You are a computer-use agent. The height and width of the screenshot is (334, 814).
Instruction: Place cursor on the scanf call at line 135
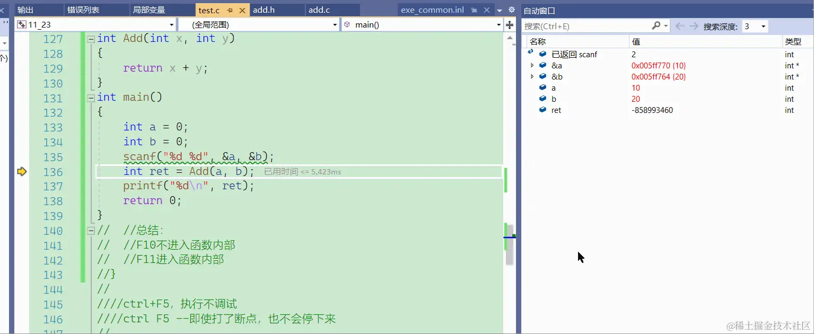[x=199, y=157]
